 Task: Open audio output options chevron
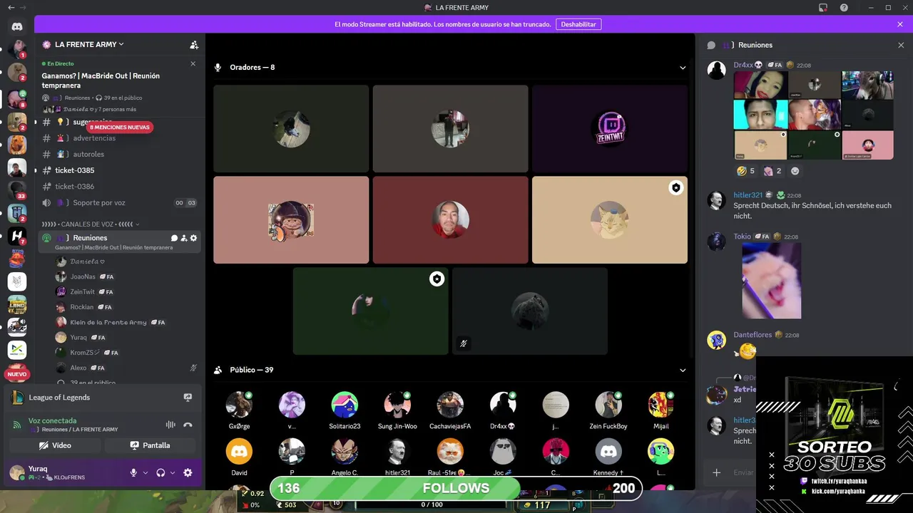(173, 472)
